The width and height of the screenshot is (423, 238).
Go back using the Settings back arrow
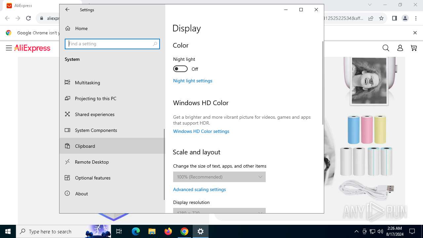[67, 10]
